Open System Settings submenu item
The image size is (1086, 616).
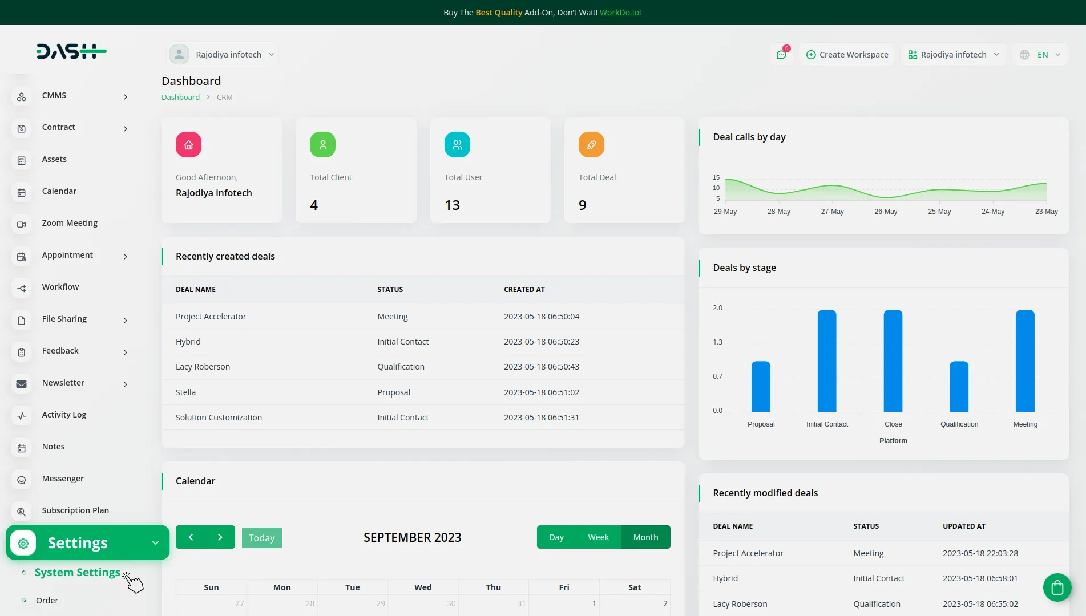(x=77, y=572)
